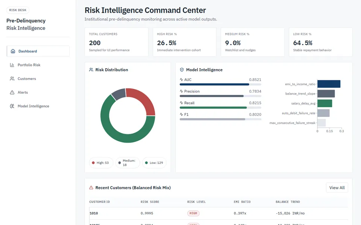Click the F1 value 0.8020
Screen dimensions: 361x225
coord(255,114)
